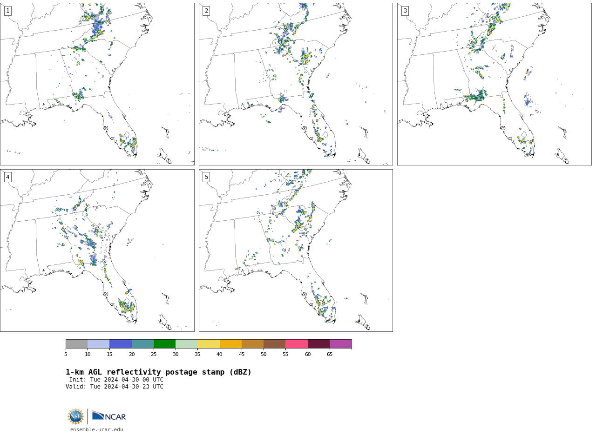The width and height of the screenshot is (596, 435).
Task: Click the teal 20-25 dBZ swatch
Action: (142, 344)
